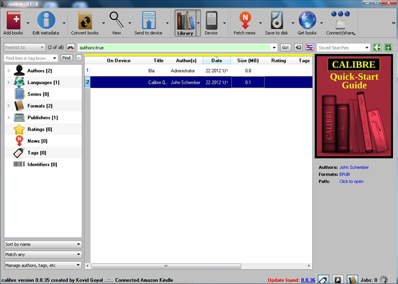Click the Find button in tag browser
This screenshot has height=284, width=398.
tap(67, 58)
